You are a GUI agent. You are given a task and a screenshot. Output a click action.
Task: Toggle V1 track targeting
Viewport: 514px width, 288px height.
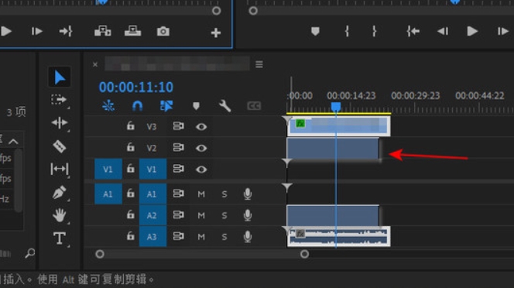pos(152,169)
